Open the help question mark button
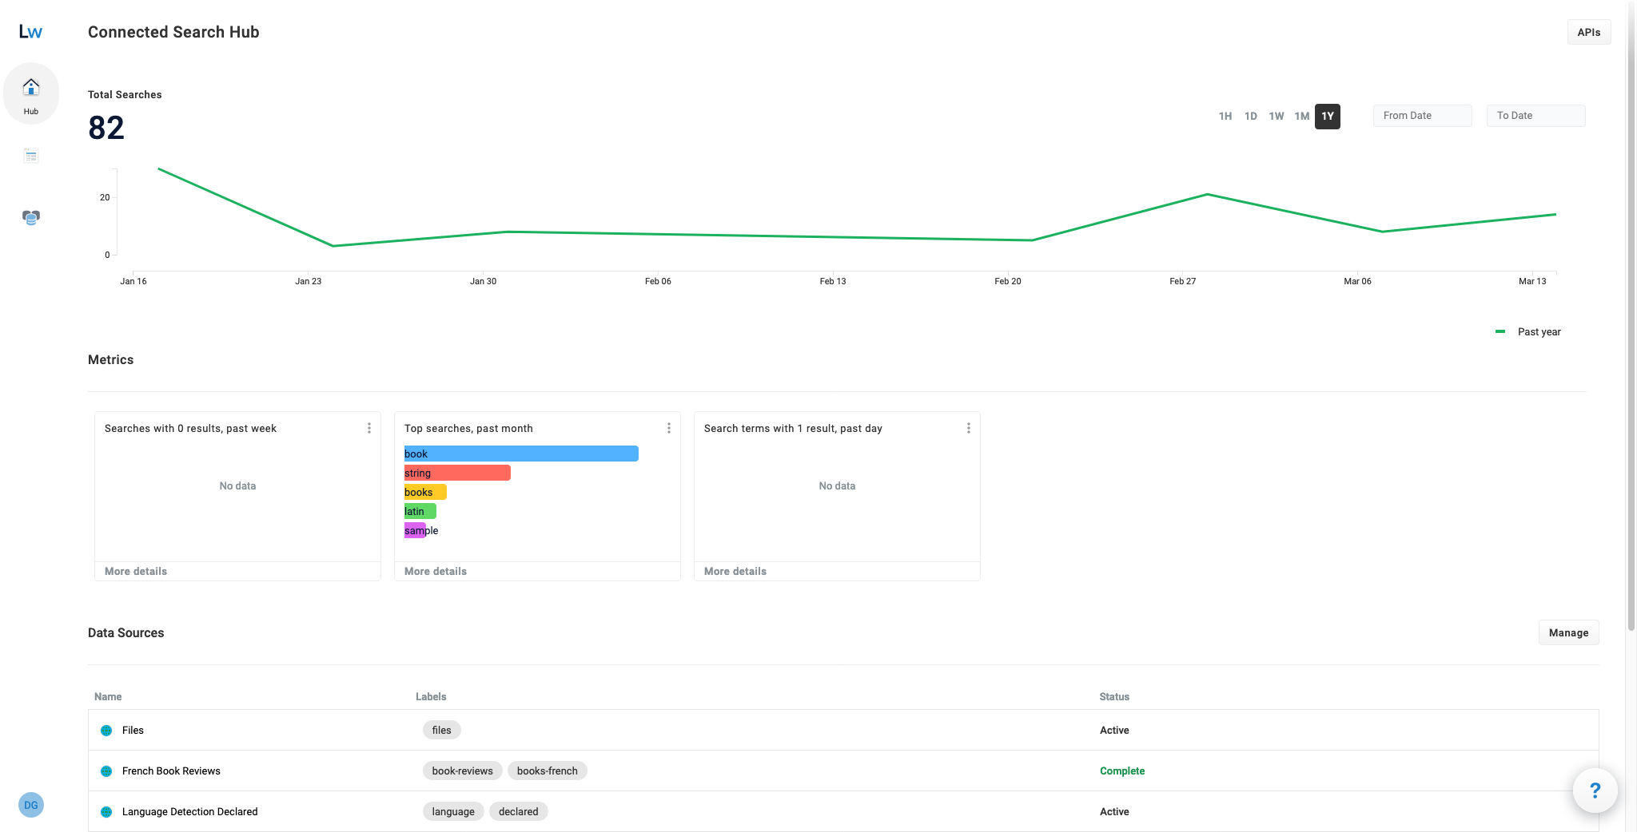This screenshot has height=832, width=1637. coord(1595,790)
